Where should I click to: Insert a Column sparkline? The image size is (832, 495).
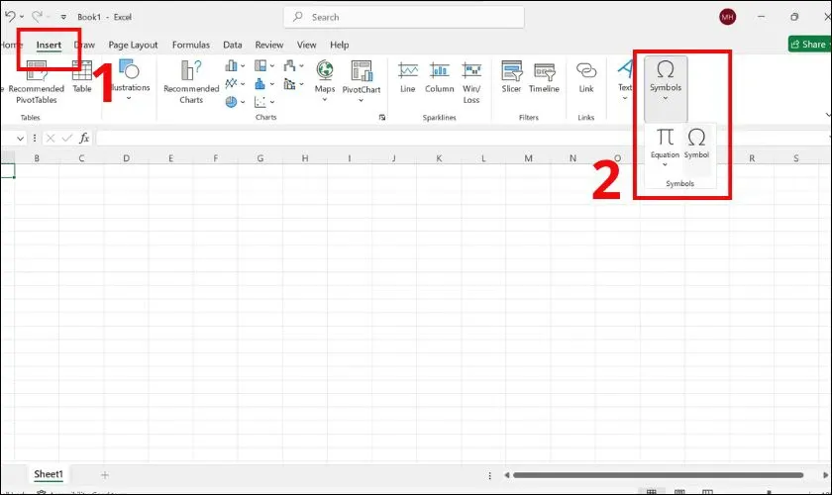point(439,76)
